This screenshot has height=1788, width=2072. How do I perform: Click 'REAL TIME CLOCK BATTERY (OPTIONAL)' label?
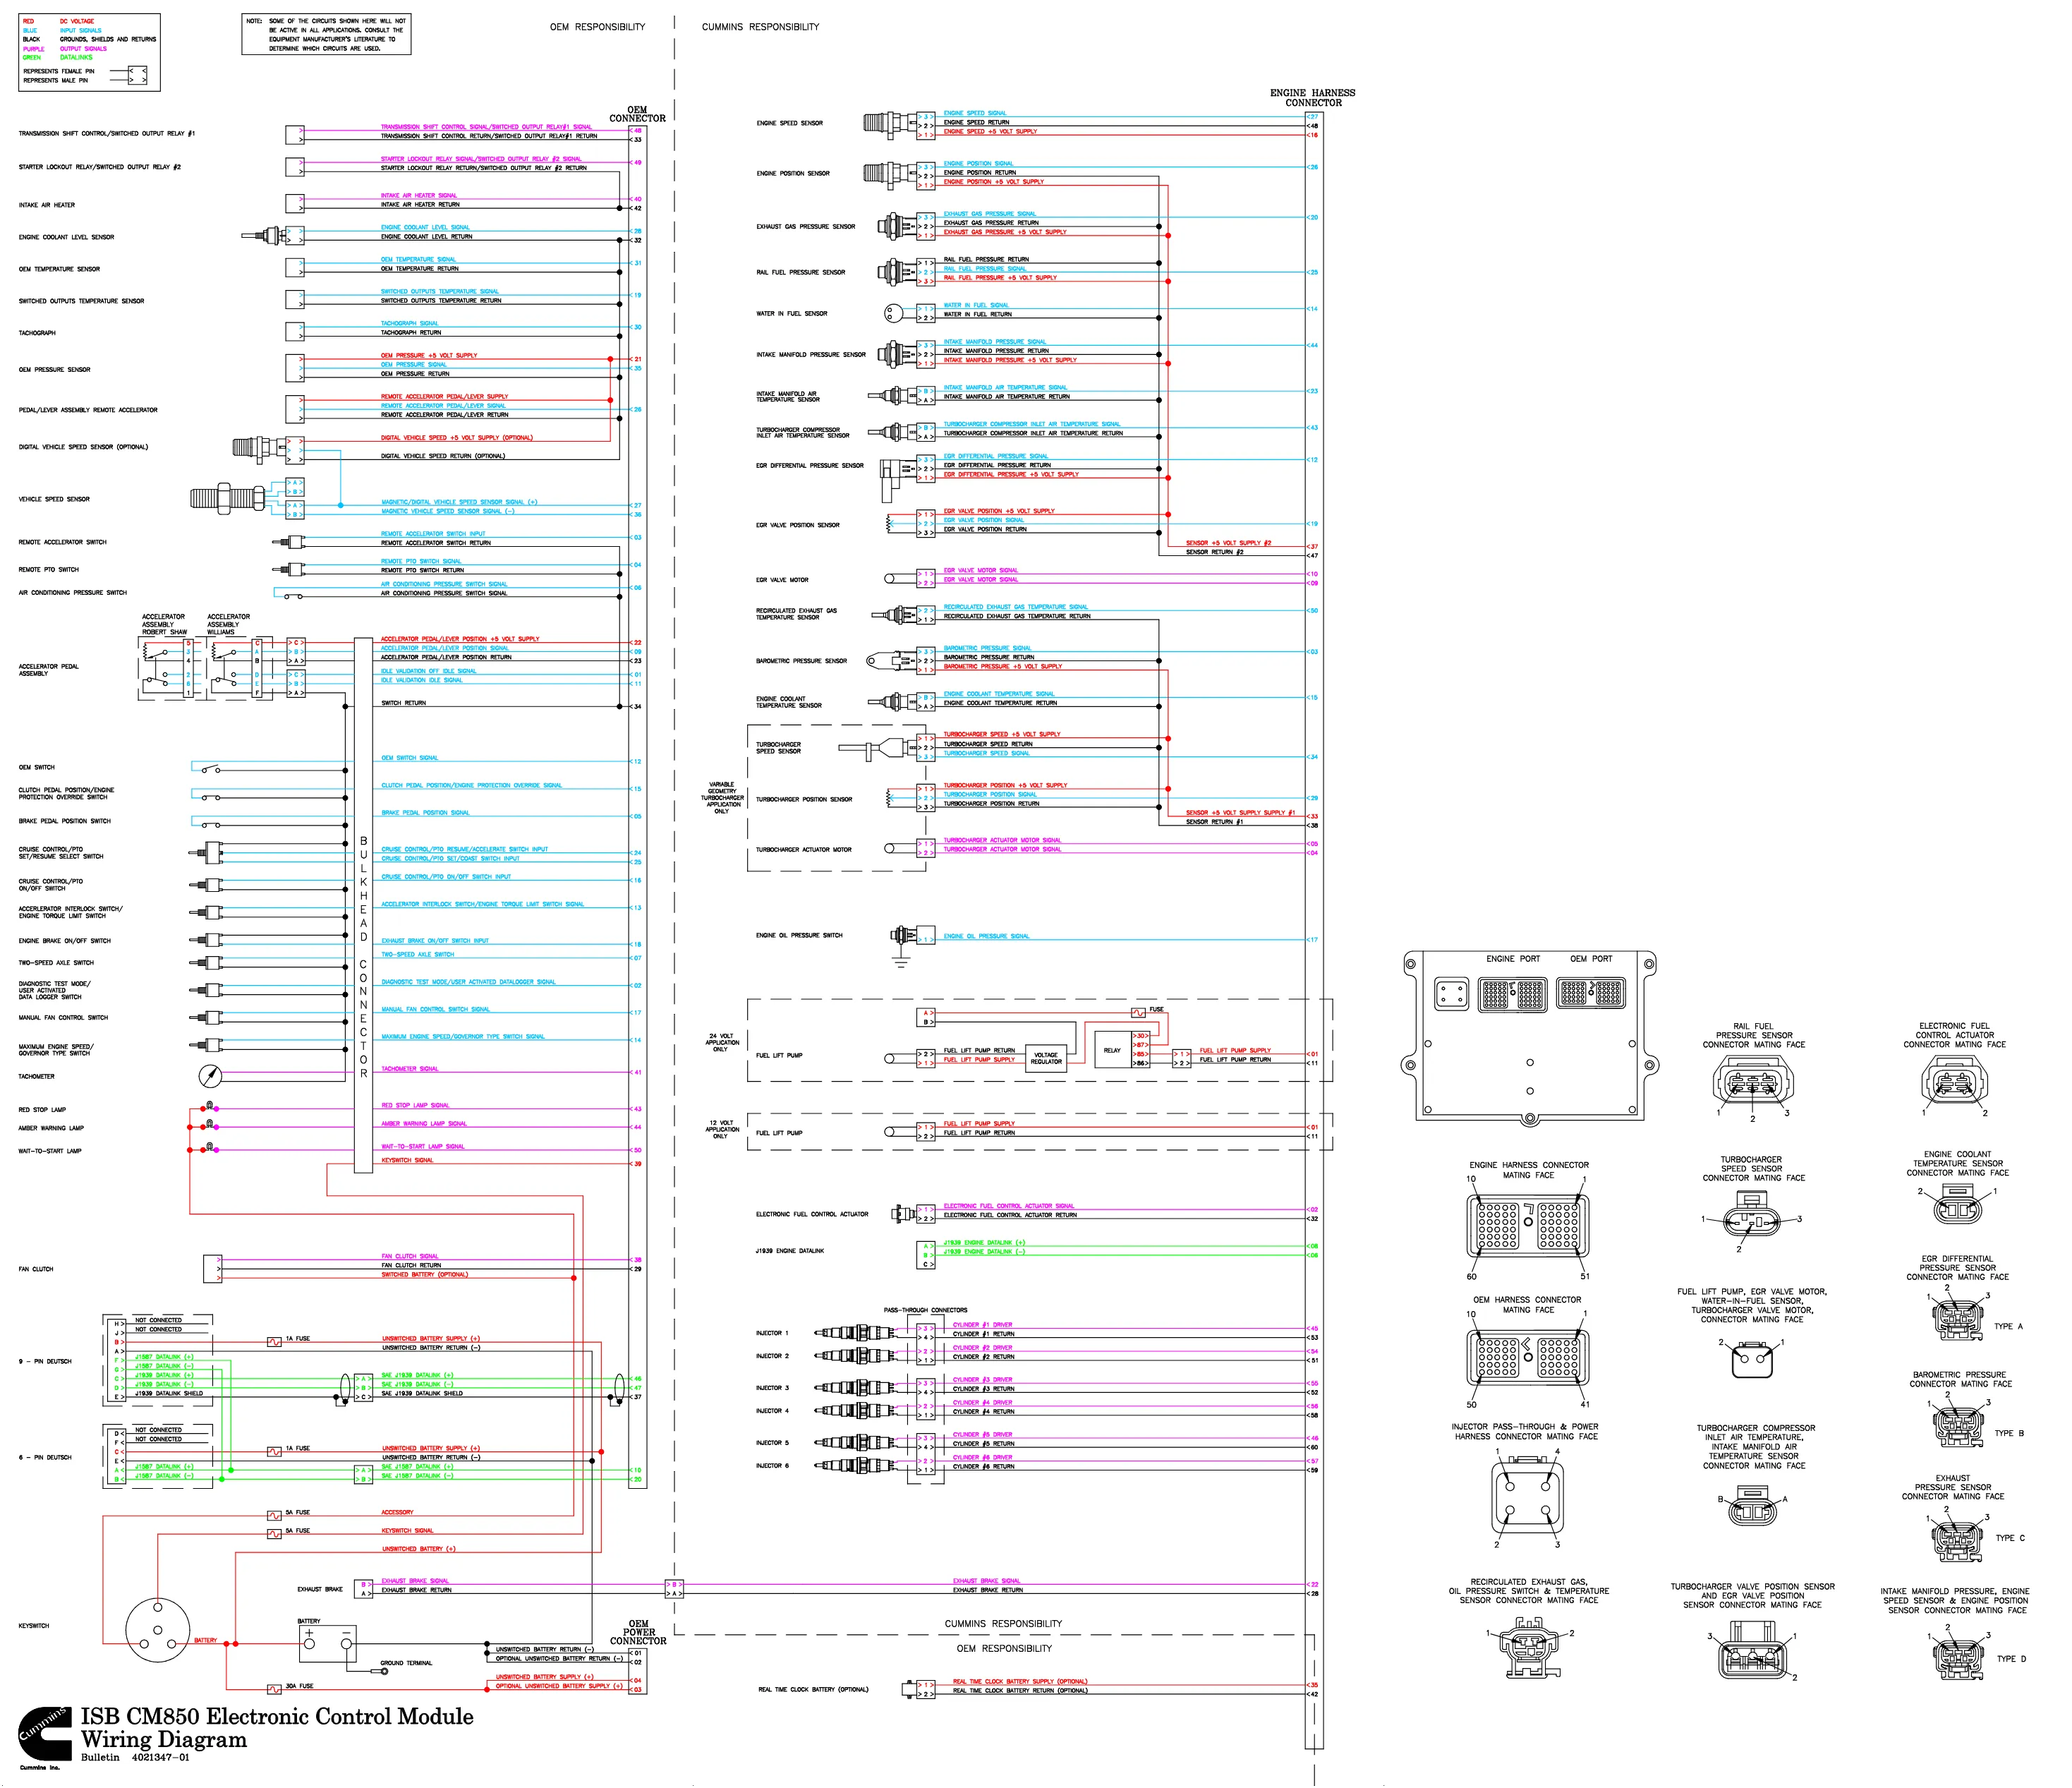click(813, 1689)
